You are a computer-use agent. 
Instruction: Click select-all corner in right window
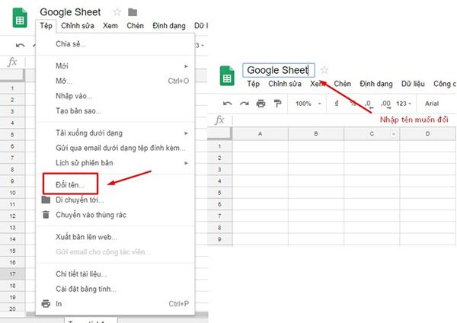point(220,133)
